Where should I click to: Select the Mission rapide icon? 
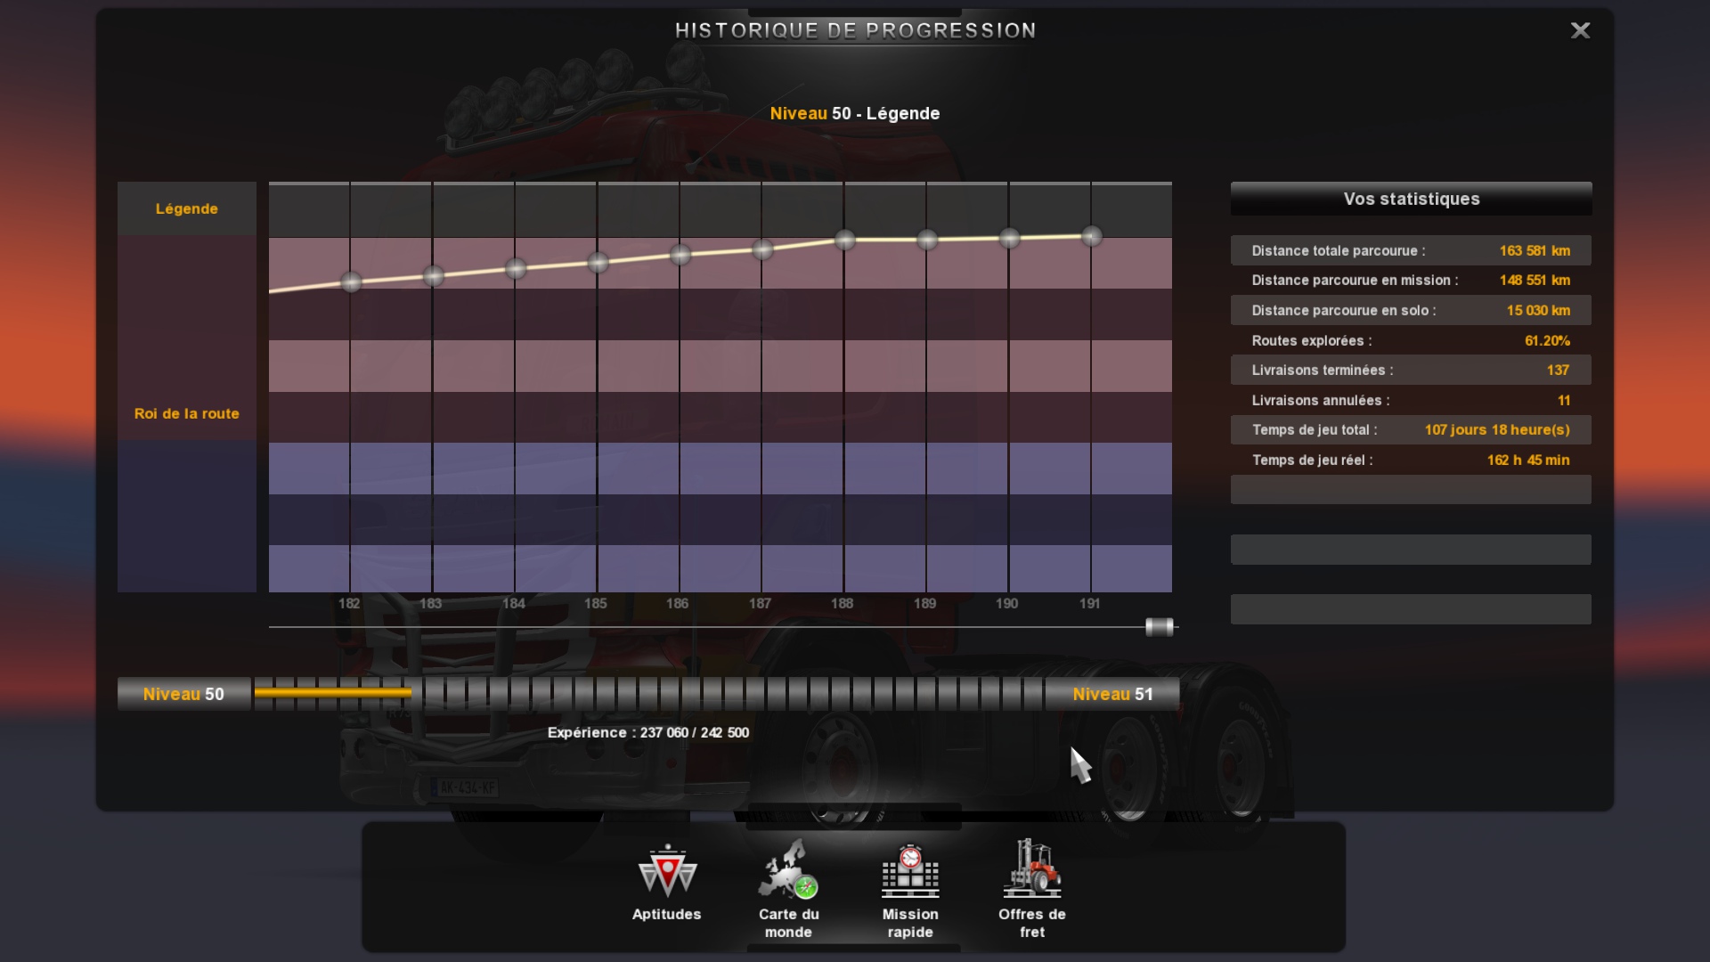point(909,871)
